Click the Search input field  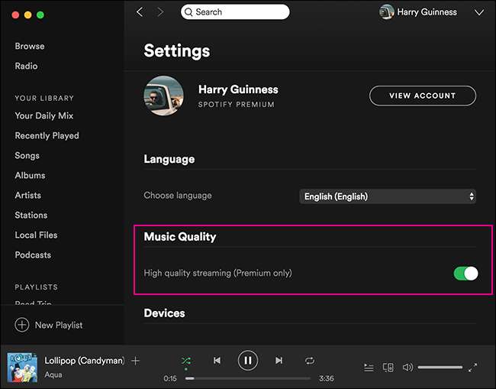(235, 12)
